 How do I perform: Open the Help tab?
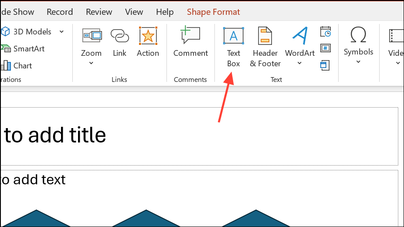[165, 12]
